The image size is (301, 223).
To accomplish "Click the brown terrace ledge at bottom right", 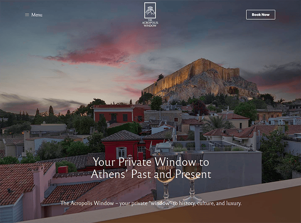I will click(x=230, y=208).
